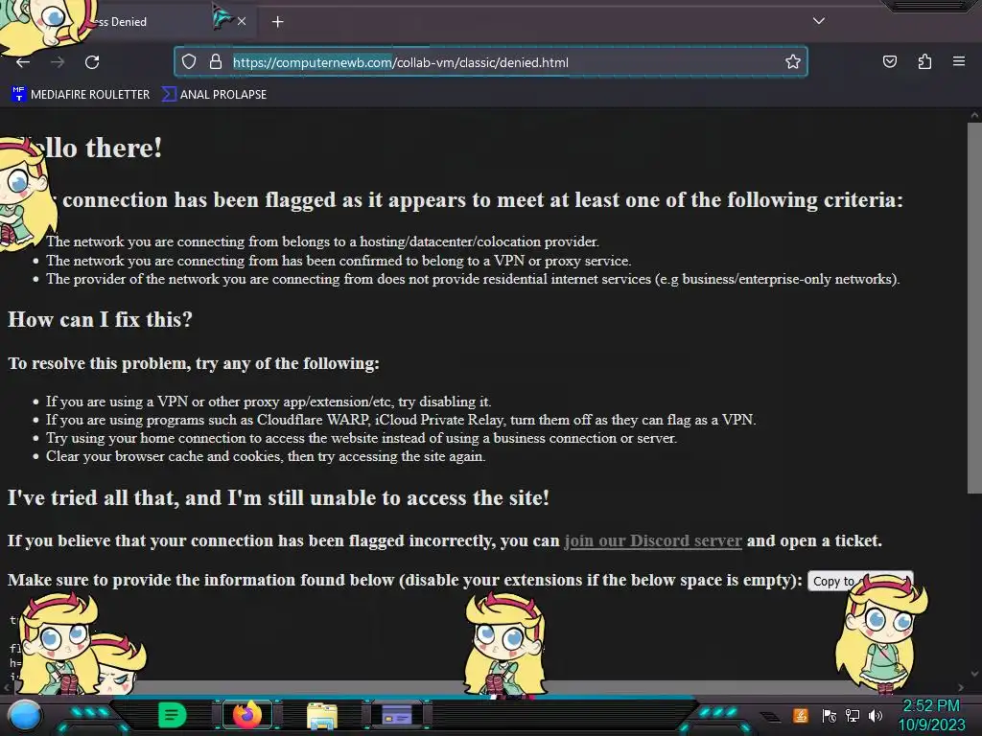Open MEDIAFIRE ROULETTER bookmark
This screenshot has height=736, width=982.
point(81,95)
